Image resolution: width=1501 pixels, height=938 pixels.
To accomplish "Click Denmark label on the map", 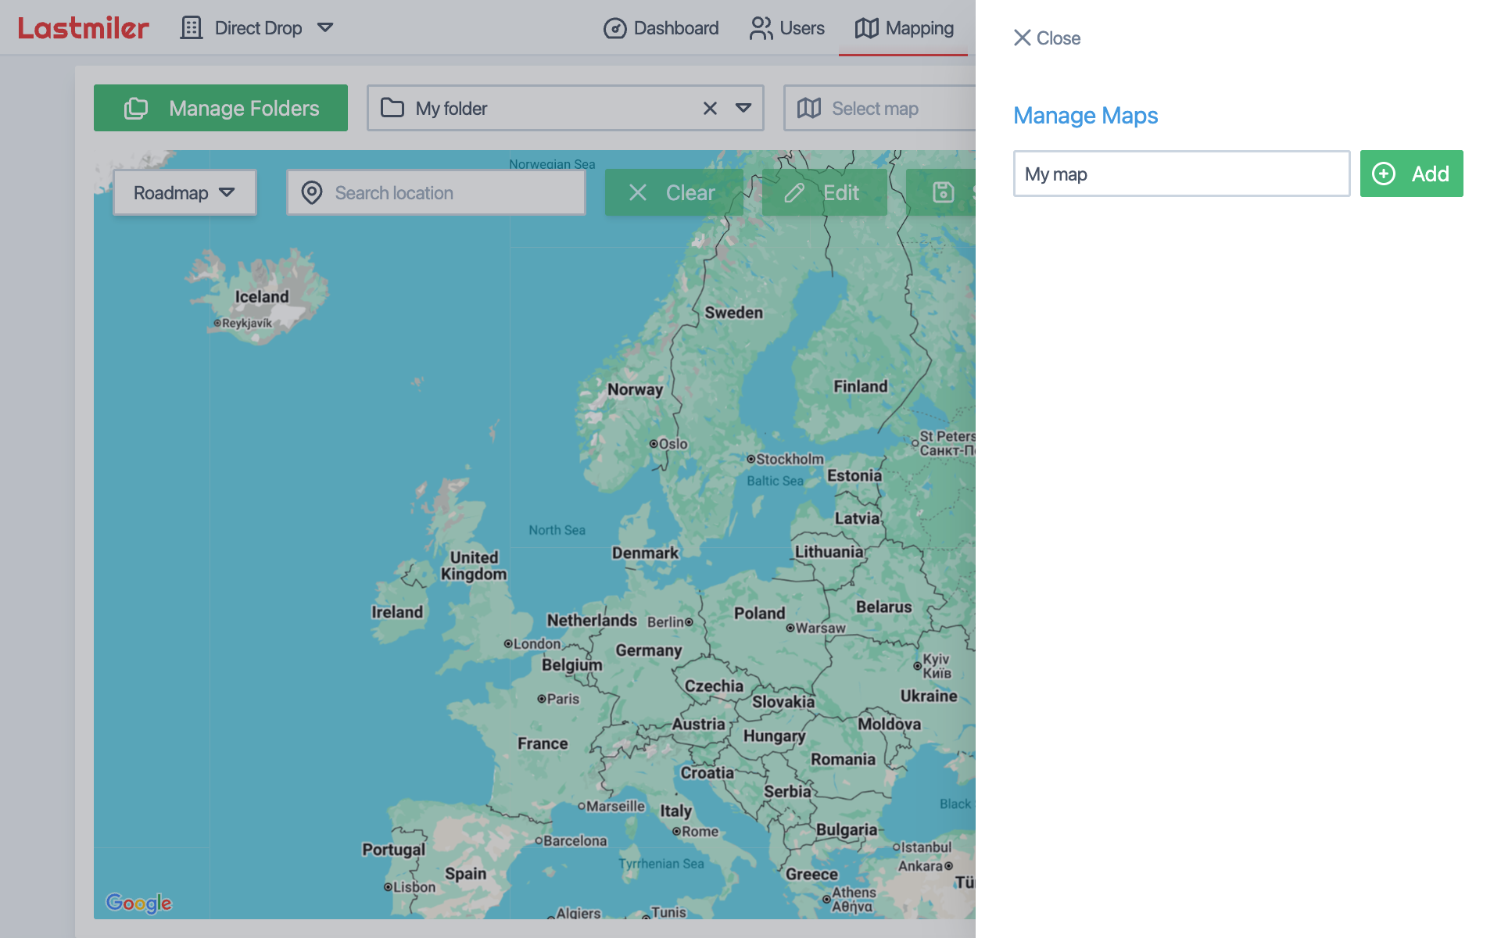I will coord(645,553).
